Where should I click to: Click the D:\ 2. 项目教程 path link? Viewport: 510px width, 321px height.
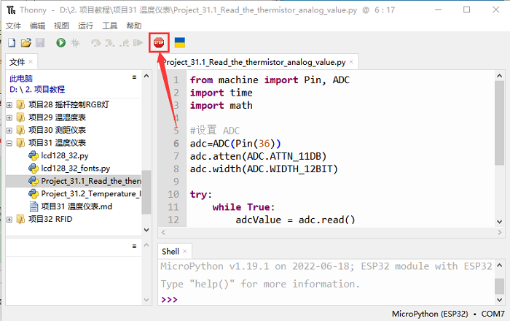tap(39, 89)
